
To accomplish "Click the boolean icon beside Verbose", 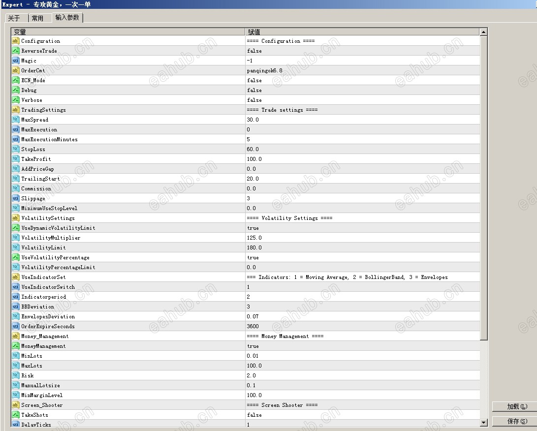I will pyautogui.click(x=15, y=100).
